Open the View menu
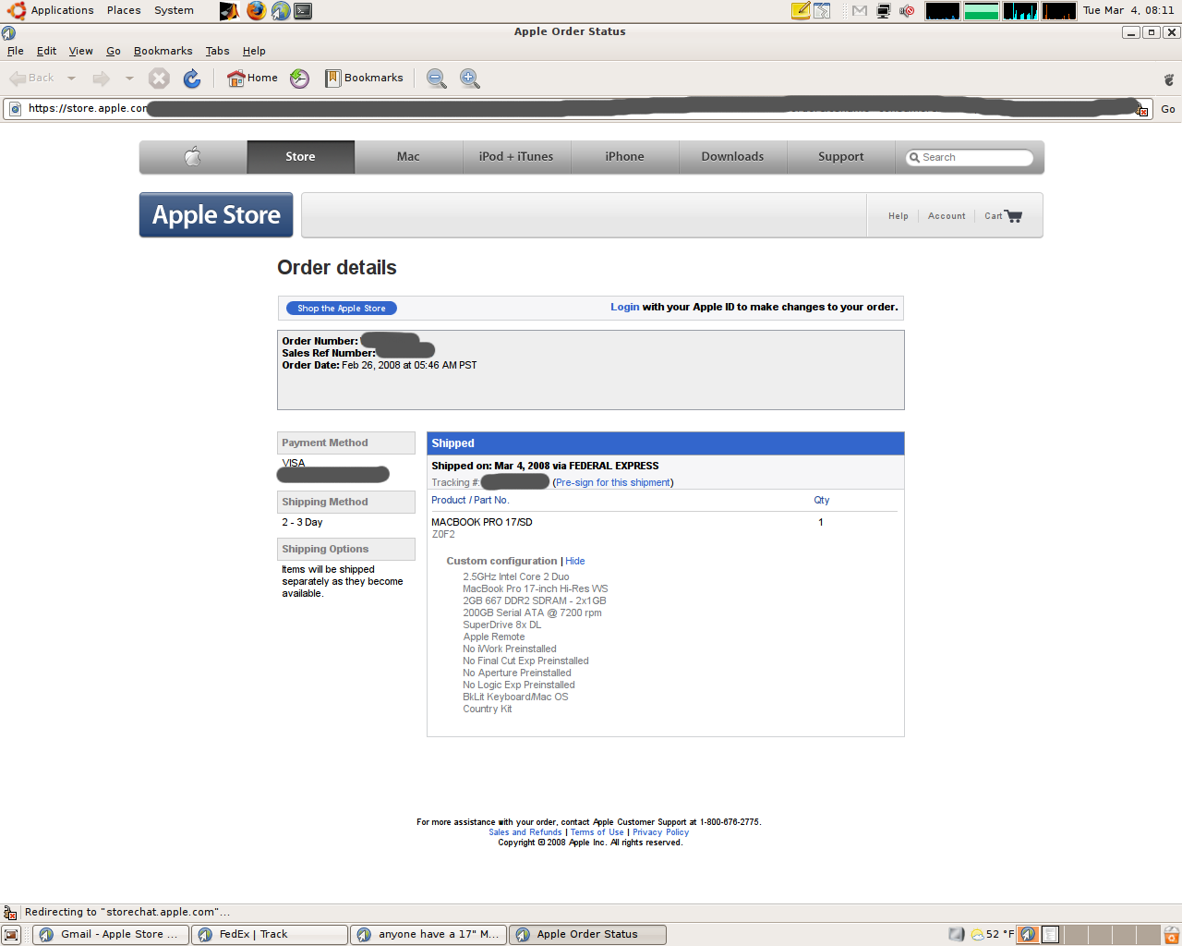1182x946 pixels. [81, 52]
